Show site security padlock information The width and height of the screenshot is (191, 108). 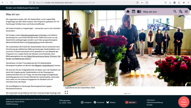point(34,3)
